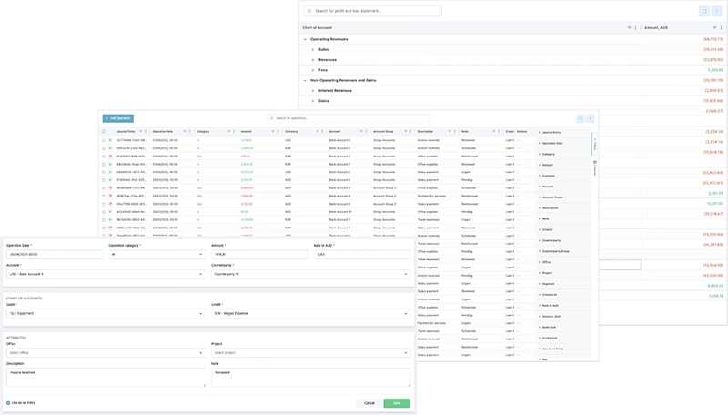This screenshot has width=728, height=415.
Task: Open the Counterparty dropdown in form
Action: coord(310,274)
